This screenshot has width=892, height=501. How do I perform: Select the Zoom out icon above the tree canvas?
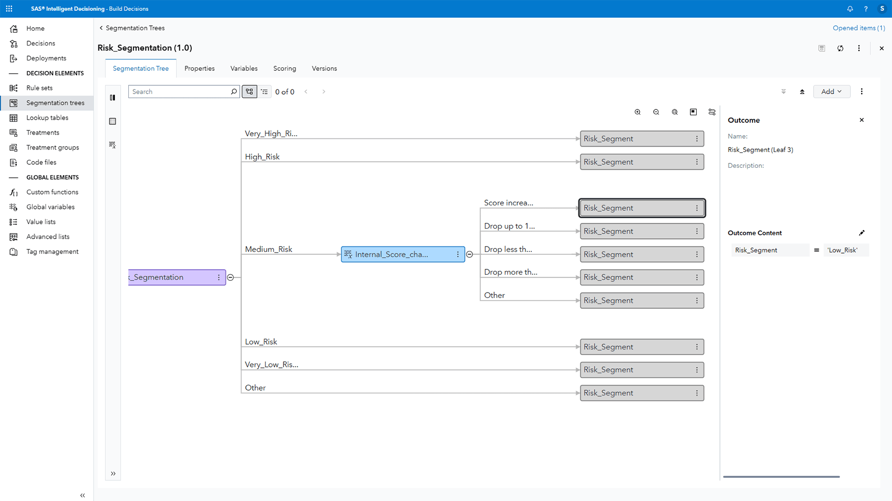click(656, 112)
